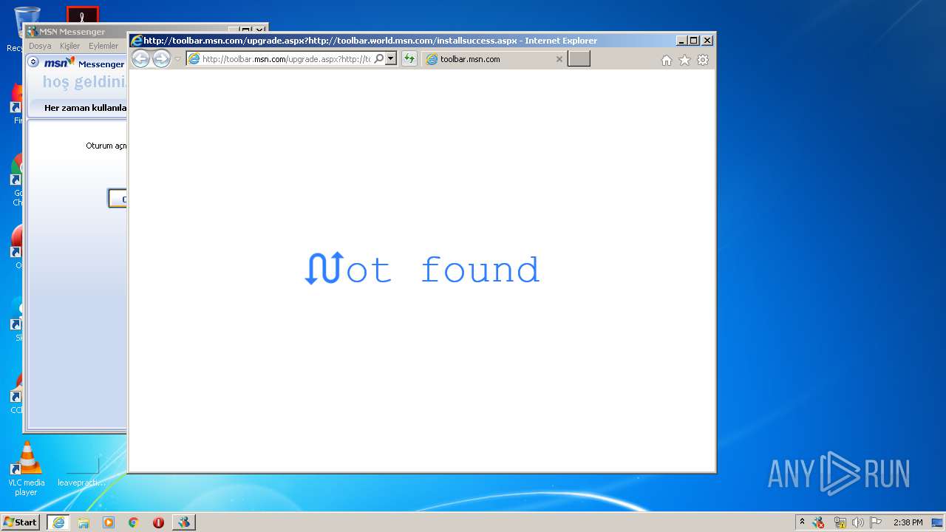Open the Favorites star in Internet Explorer
Screen dimensions: 946x532
coord(684,60)
